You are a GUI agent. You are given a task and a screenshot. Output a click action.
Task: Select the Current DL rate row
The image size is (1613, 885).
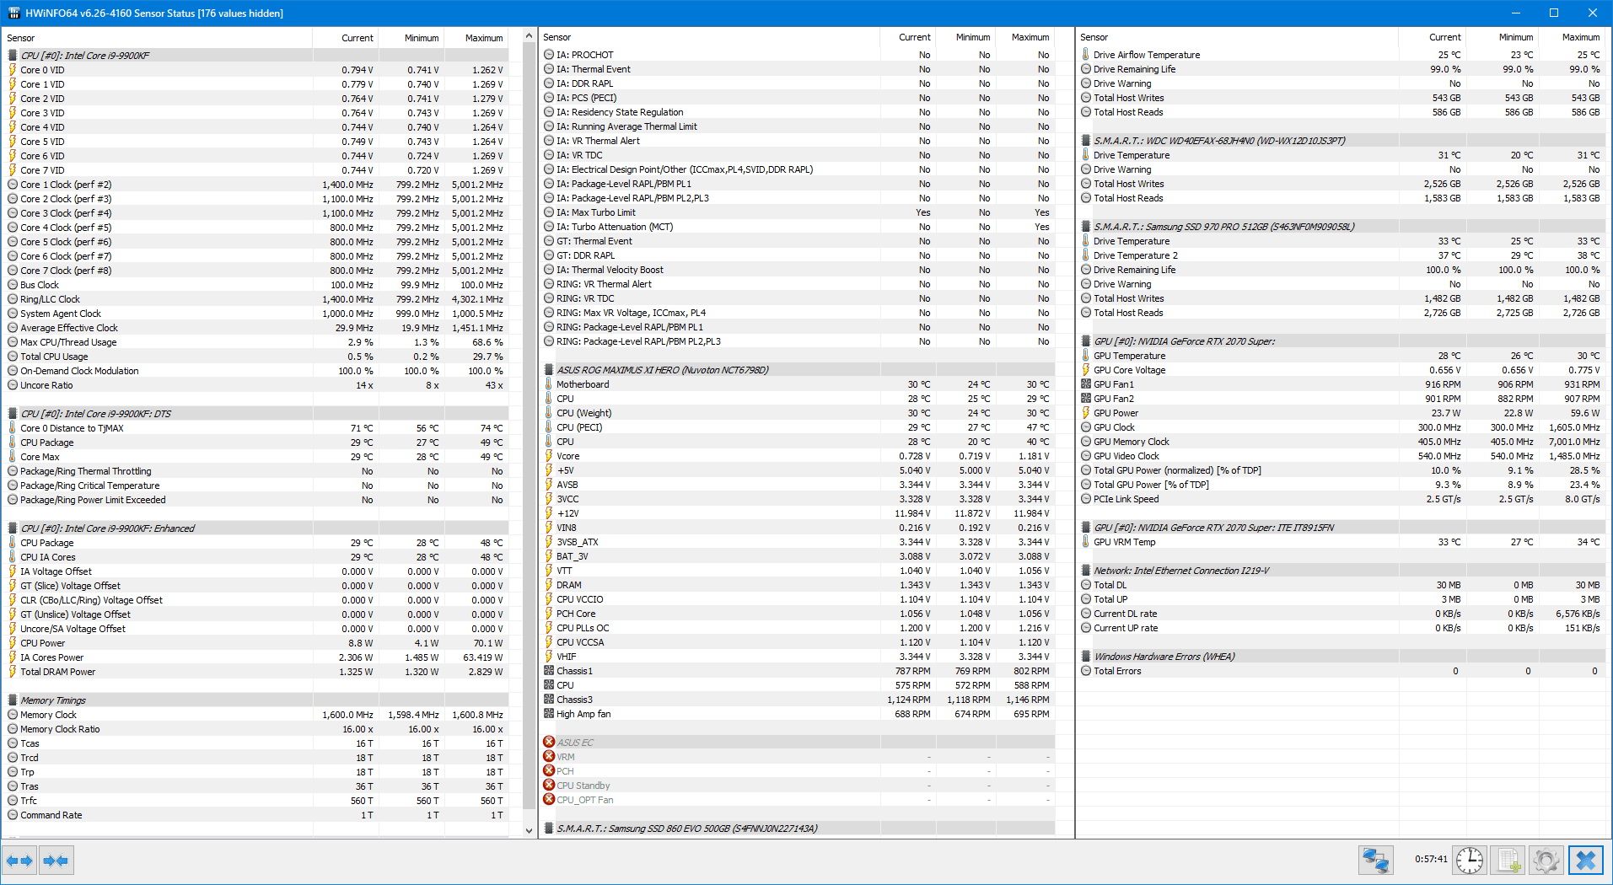1341,614
